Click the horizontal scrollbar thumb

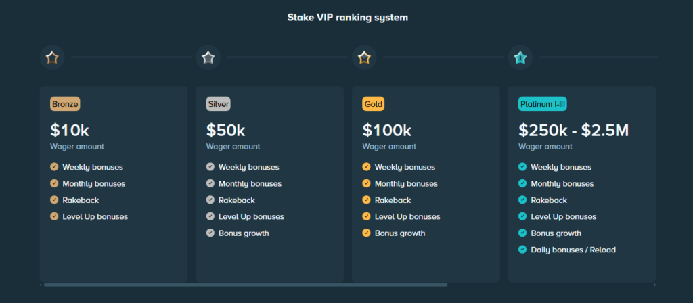tap(245, 285)
